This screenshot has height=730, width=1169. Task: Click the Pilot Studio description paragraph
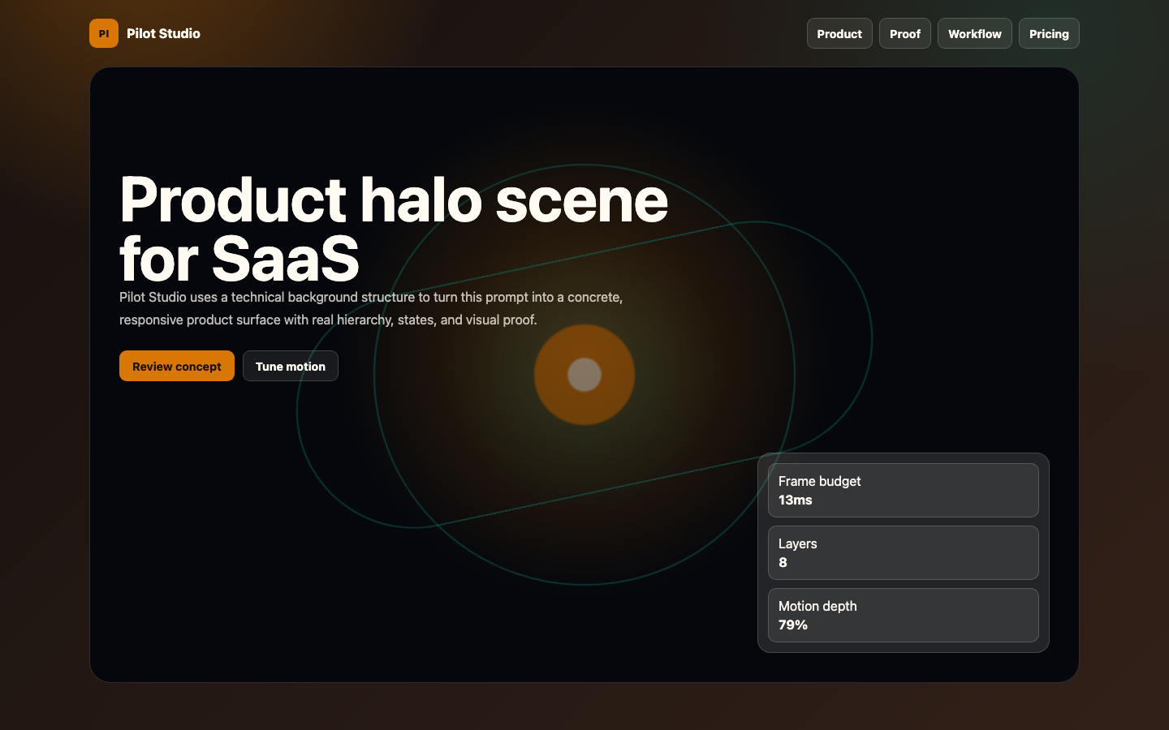coord(371,308)
